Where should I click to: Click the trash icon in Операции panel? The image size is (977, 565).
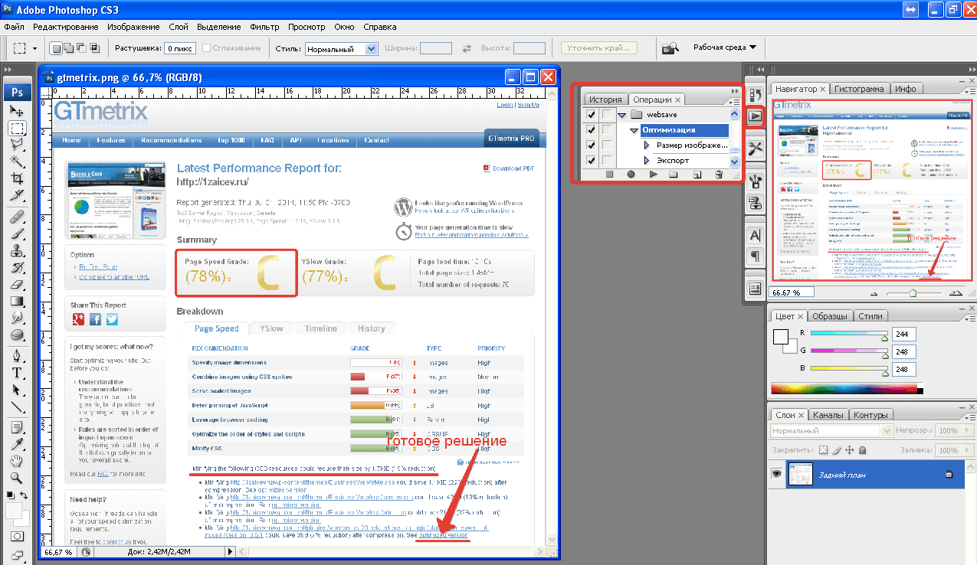pyautogui.click(x=718, y=175)
